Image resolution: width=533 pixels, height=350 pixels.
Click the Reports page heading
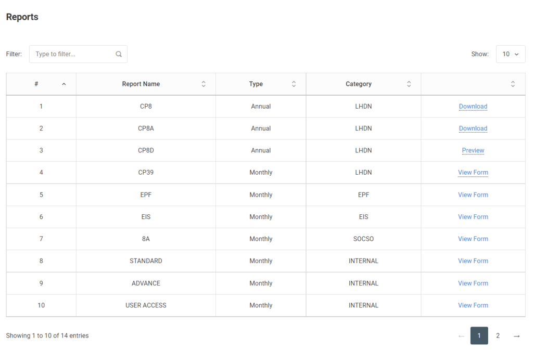pos(22,17)
